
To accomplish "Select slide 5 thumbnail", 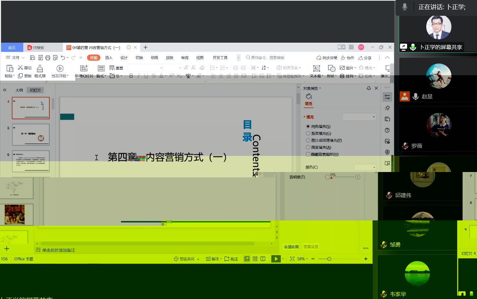I will click(x=31, y=135).
